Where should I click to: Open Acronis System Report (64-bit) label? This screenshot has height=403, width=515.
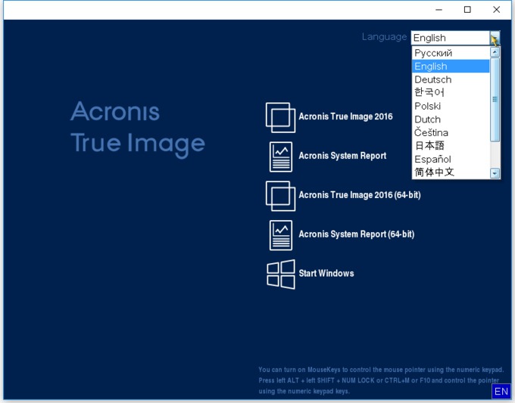click(x=356, y=234)
